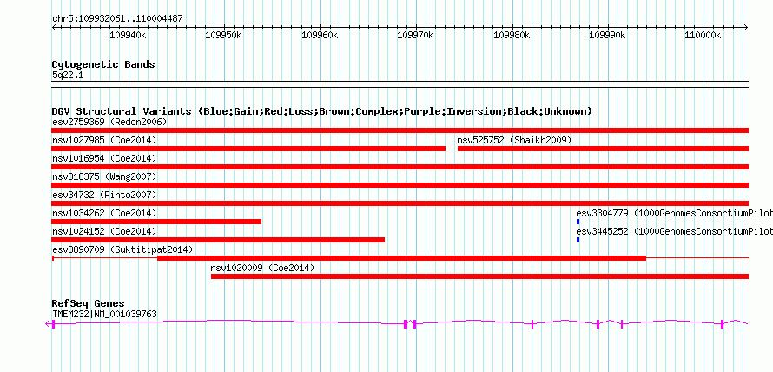Click the TMEM232 exon near 110002k
The image size is (773, 372).
723,324
